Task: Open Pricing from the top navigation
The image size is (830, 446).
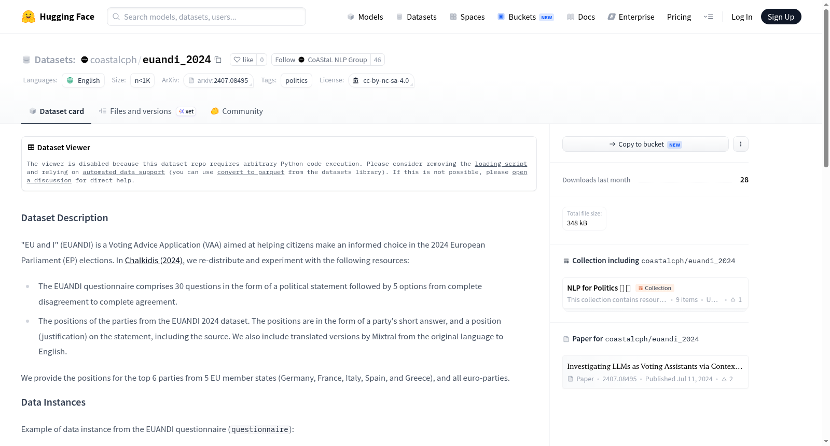Action: (679, 17)
